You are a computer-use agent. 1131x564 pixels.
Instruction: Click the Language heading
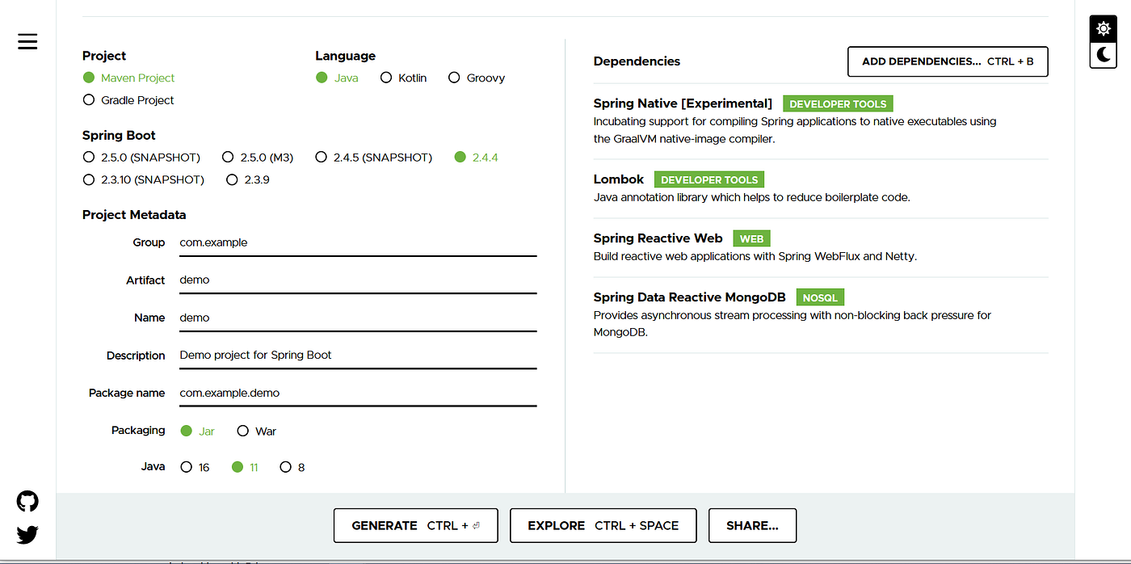pos(345,56)
